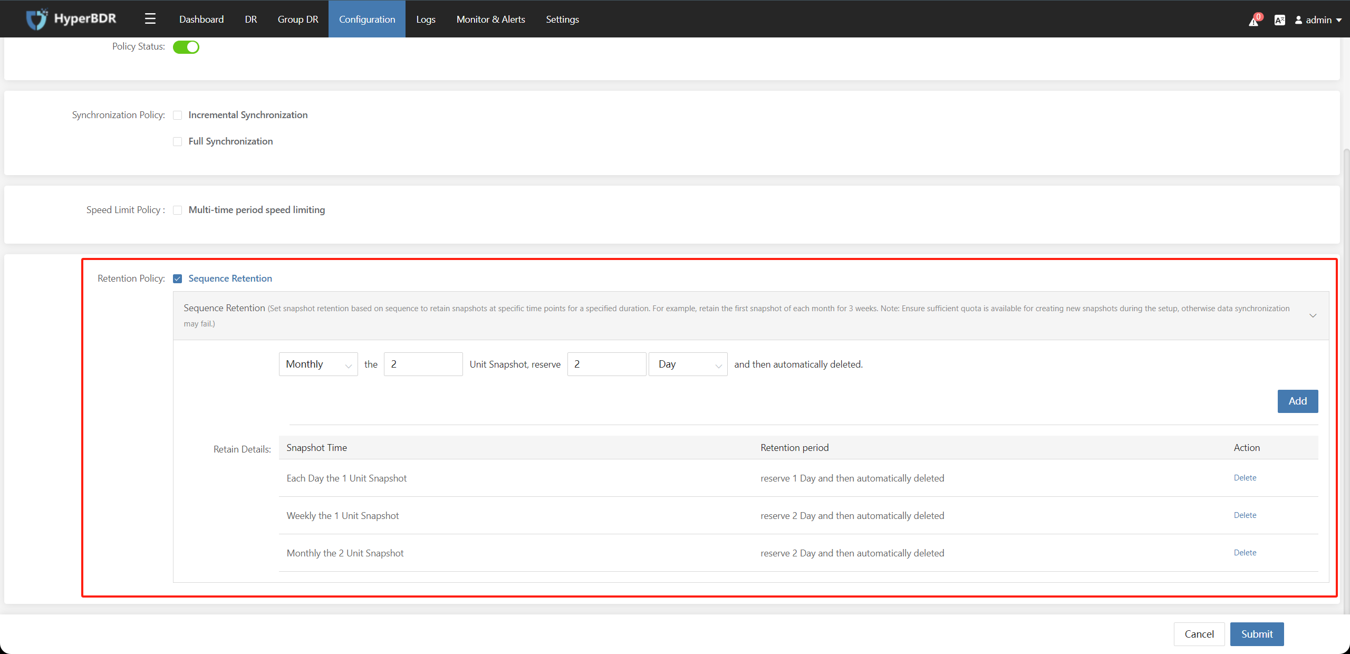Click the Full Synchronization label
Image resolution: width=1350 pixels, height=654 pixels.
[x=230, y=141]
